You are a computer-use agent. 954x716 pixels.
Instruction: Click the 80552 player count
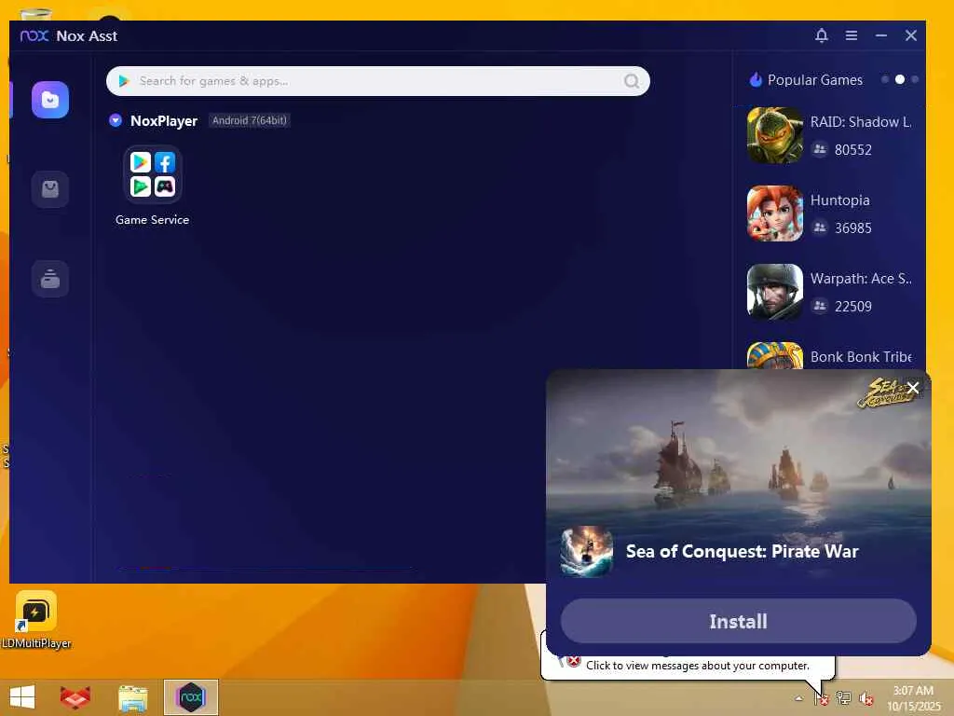click(x=853, y=150)
